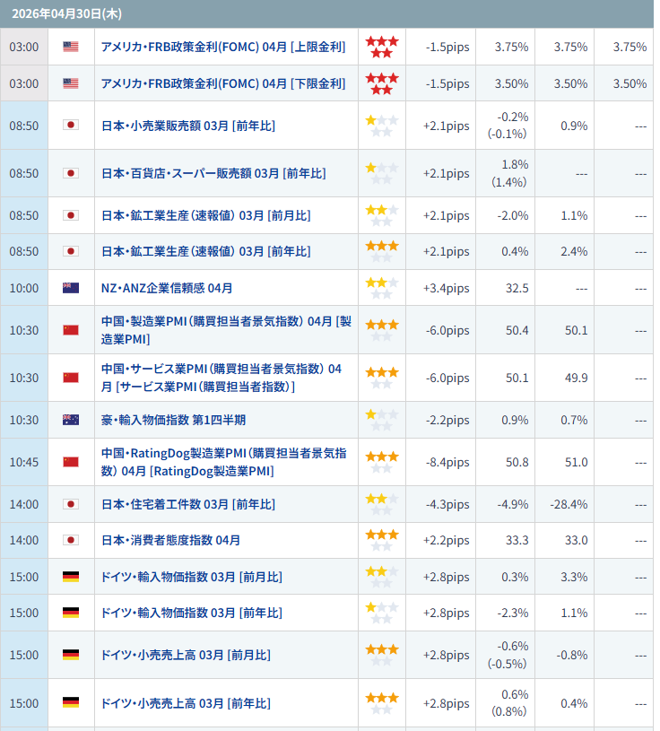
Task: Open 日本・鉱工業生産 前年比 indicator link
Action: click(x=206, y=251)
